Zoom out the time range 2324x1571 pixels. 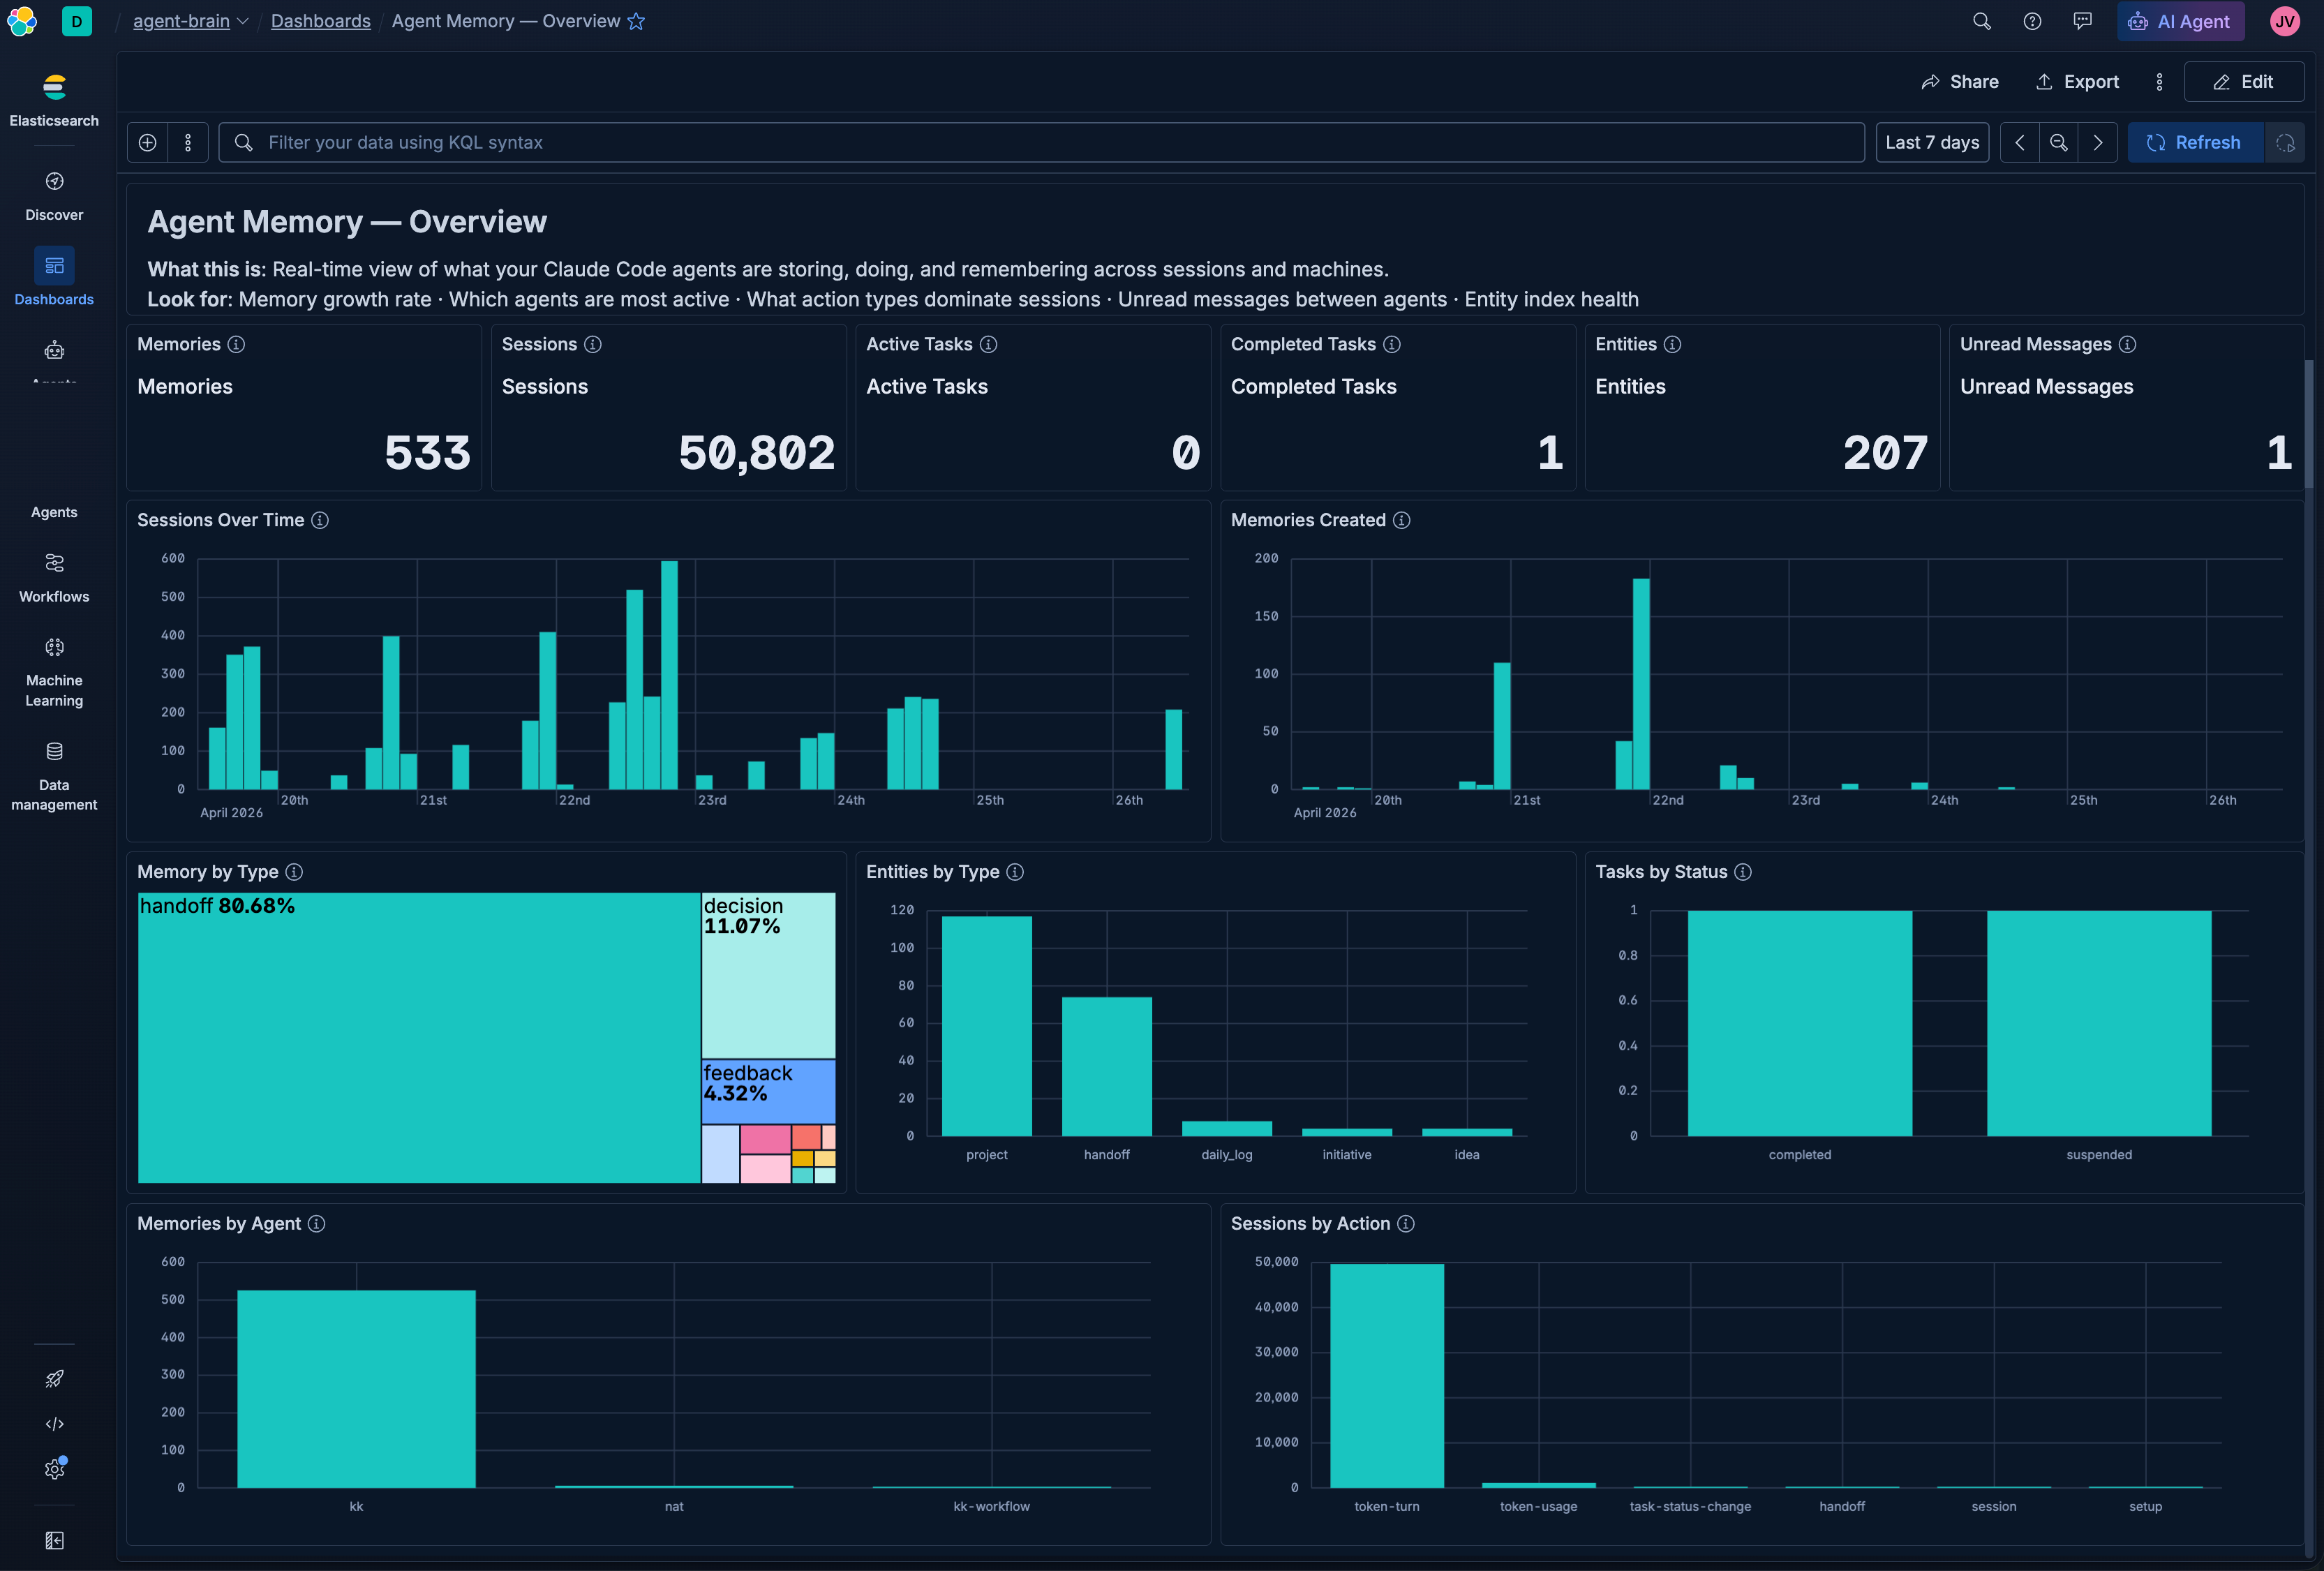tap(2059, 142)
